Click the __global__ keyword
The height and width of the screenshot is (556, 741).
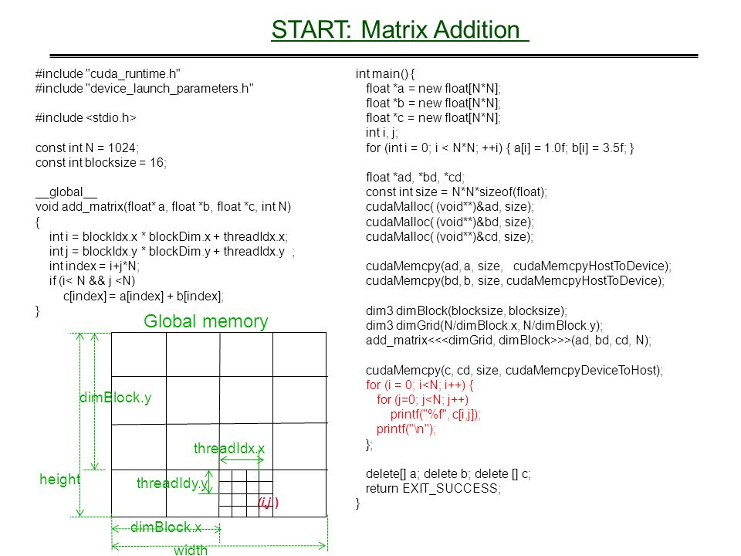click(x=66, y=192)
